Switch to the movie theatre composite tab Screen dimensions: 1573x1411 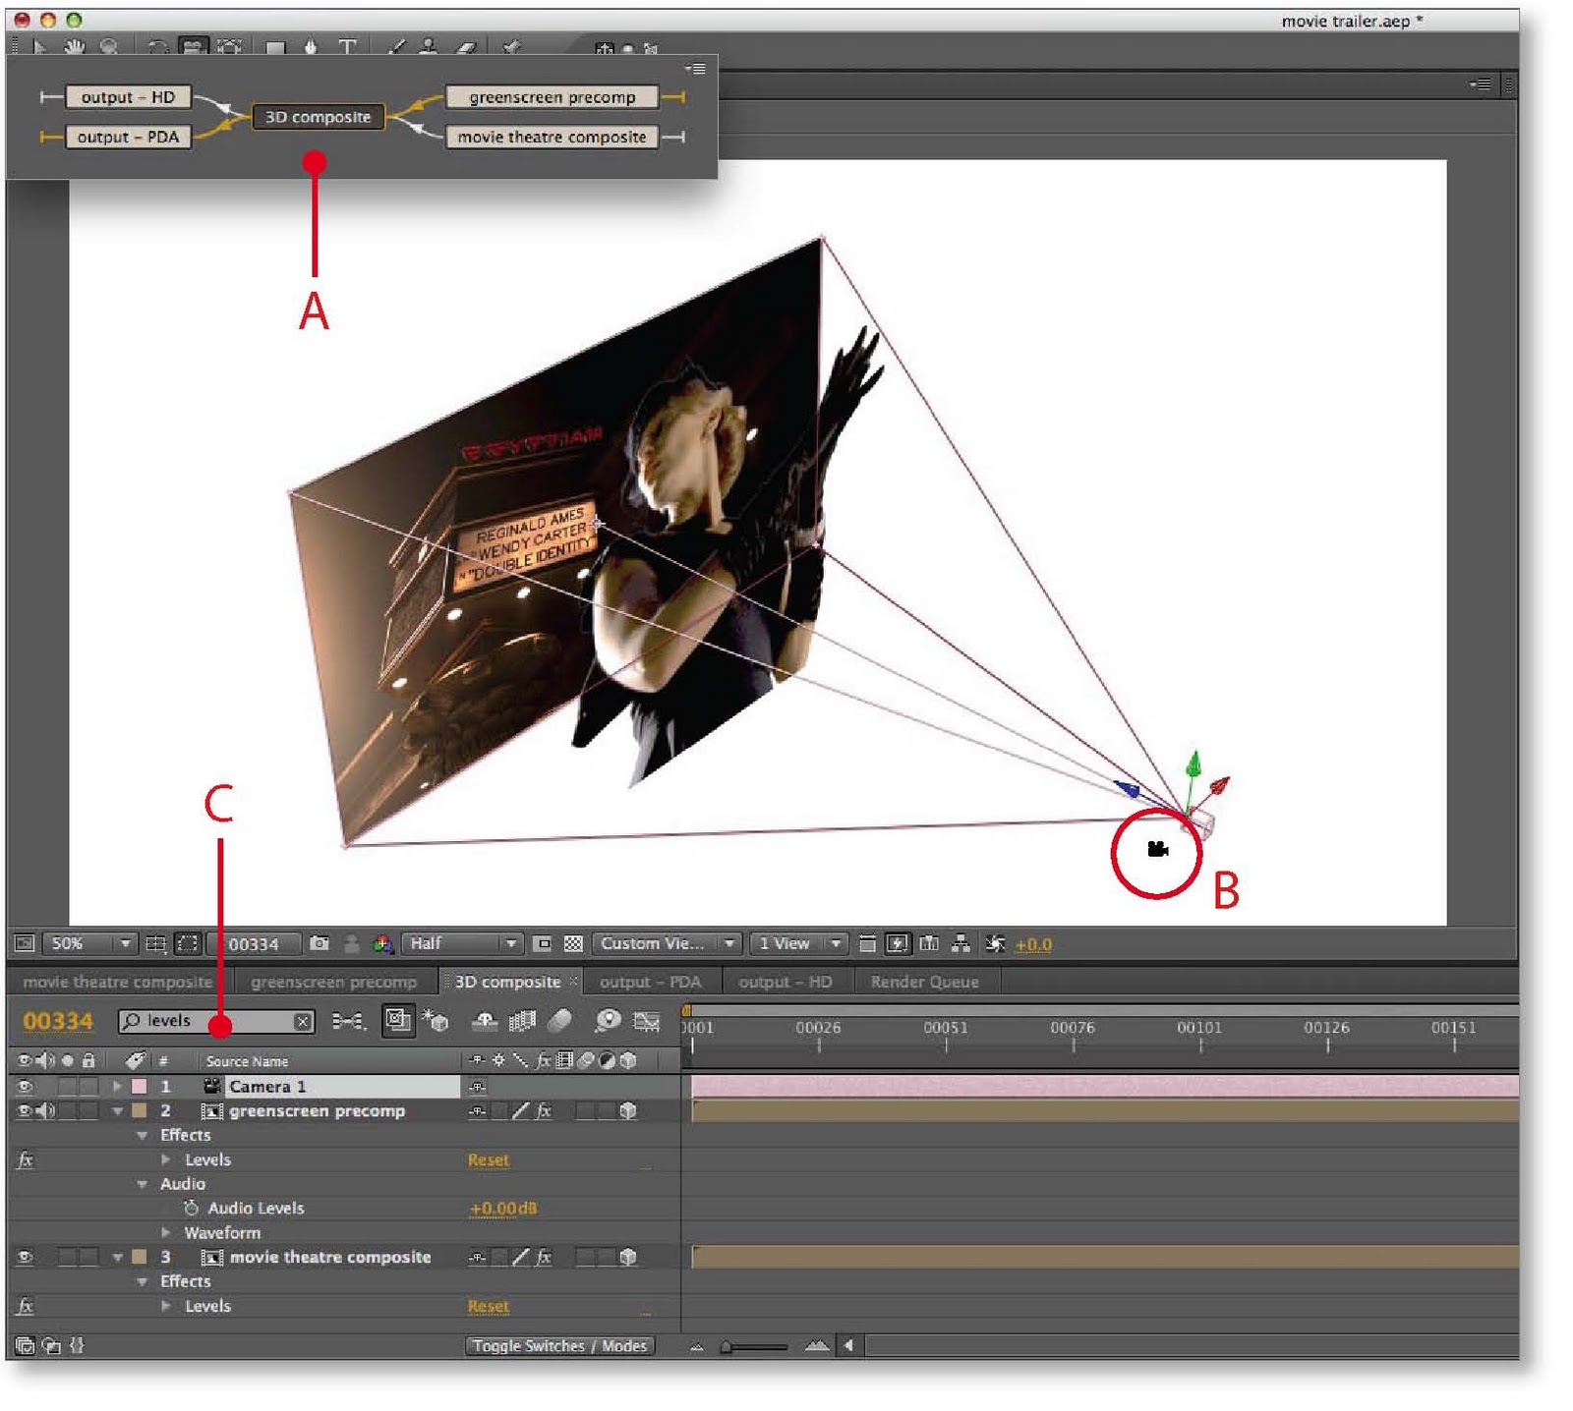pos(118,981)
